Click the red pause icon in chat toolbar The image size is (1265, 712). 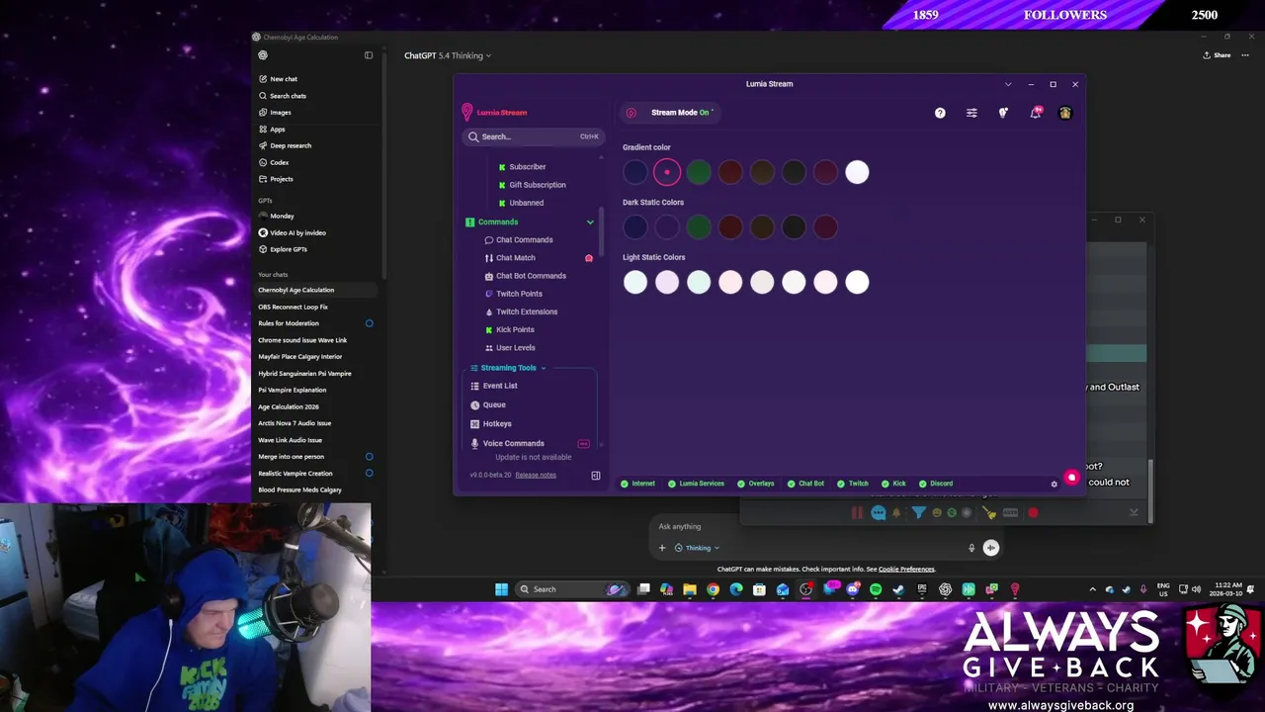coord(857,512)
